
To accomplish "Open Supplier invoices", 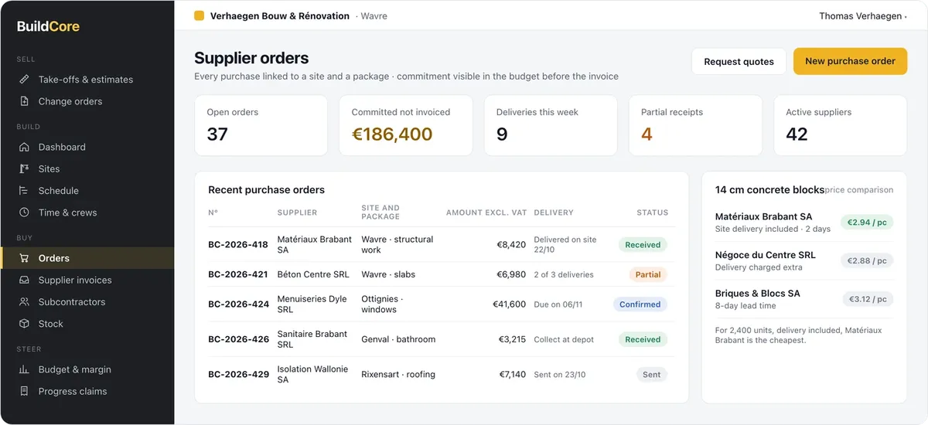I will (x=87, y=280).
